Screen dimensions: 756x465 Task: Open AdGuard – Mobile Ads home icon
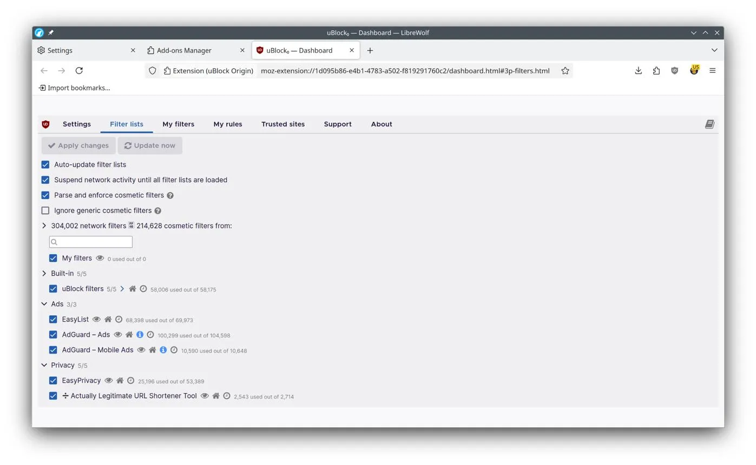153,350
